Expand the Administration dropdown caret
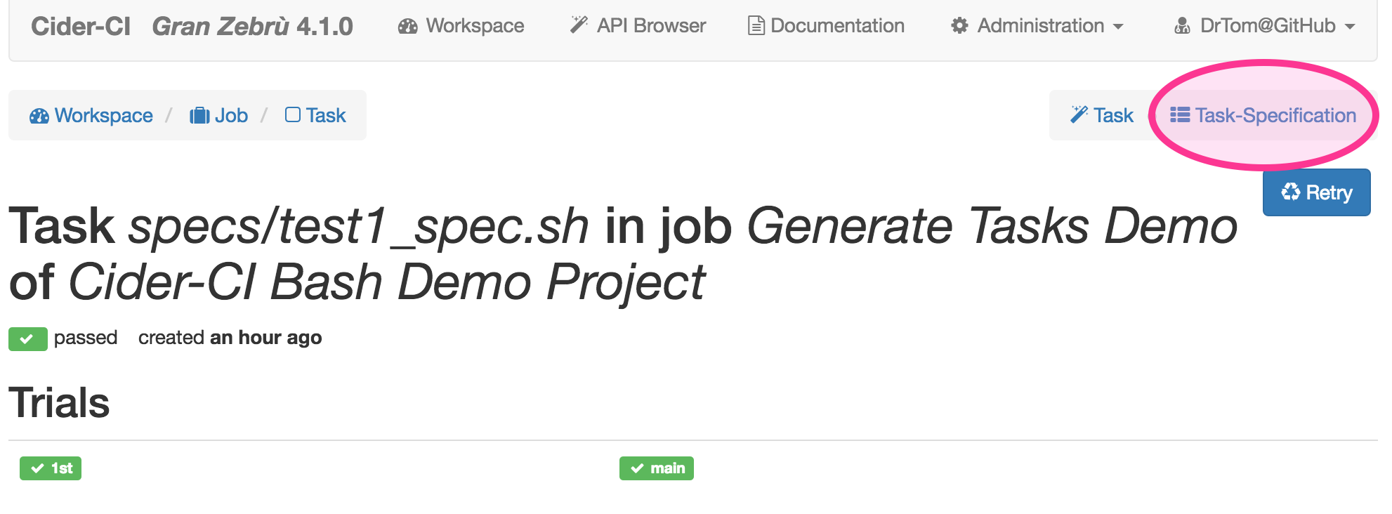Viewport: 1392px width, 514px height. point(1118,27)
